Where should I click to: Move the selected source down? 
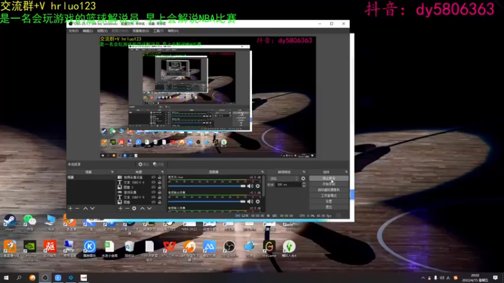coord(149,208)
